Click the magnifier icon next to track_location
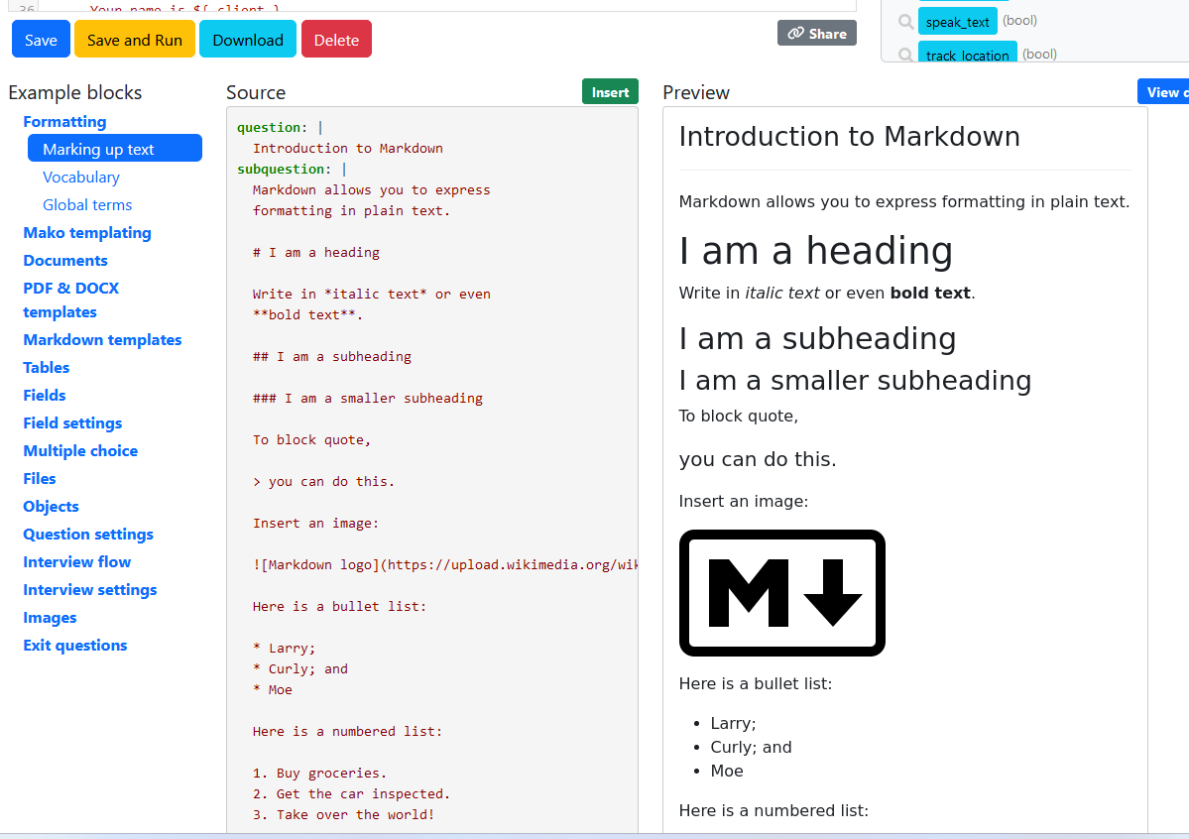This screenshot has width=1189, height=839. click(x=905, y=55)
